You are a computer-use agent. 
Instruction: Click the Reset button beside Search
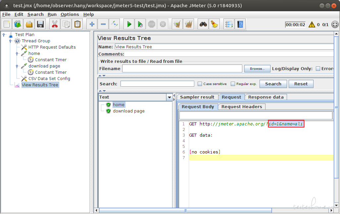pos(301,84)
